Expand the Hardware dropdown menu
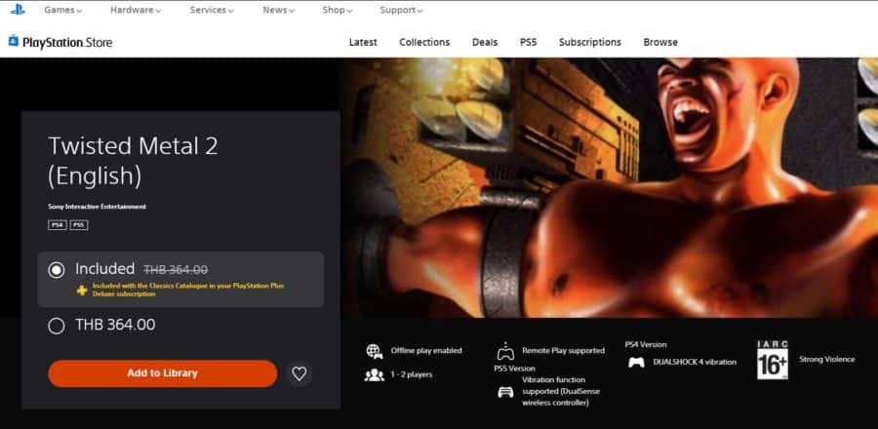878x429 pixels. click(x=136, y=10)
